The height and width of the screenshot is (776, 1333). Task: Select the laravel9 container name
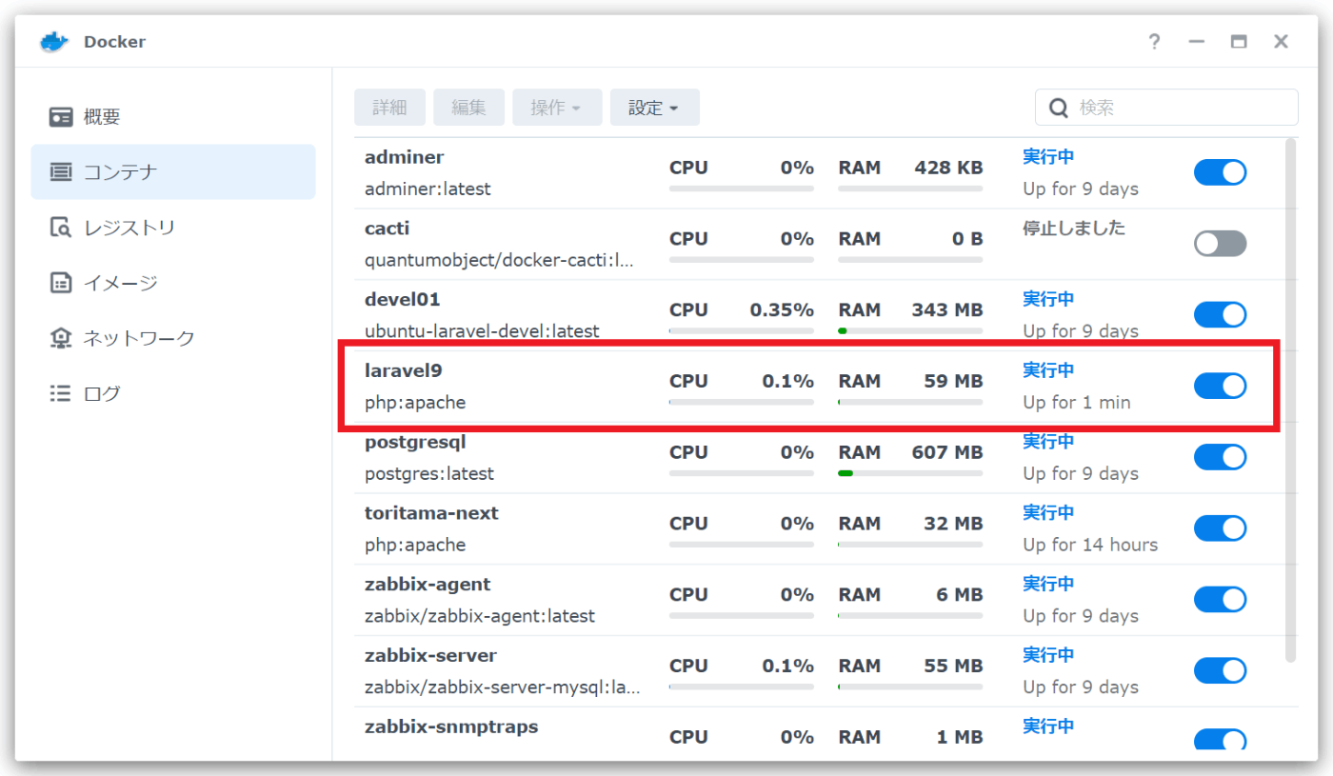tap(404, 370)
